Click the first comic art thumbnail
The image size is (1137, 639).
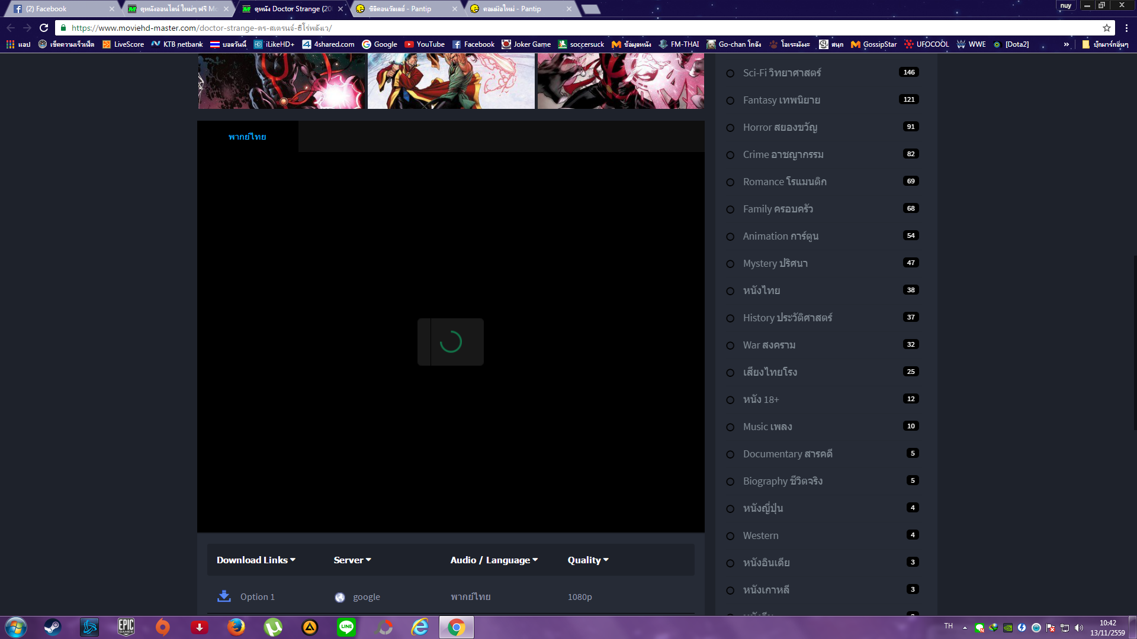(282, 81)
